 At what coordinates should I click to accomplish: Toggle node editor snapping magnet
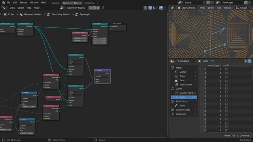(150, 8)
